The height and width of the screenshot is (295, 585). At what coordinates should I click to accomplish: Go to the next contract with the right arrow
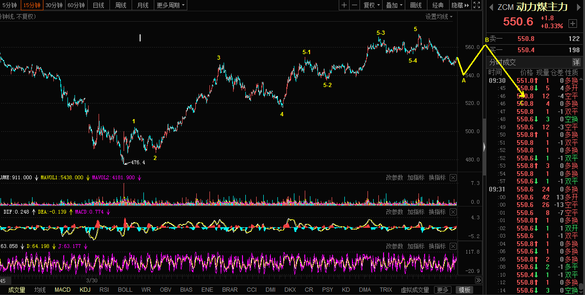pyautogui.click(x=580, y=7)
